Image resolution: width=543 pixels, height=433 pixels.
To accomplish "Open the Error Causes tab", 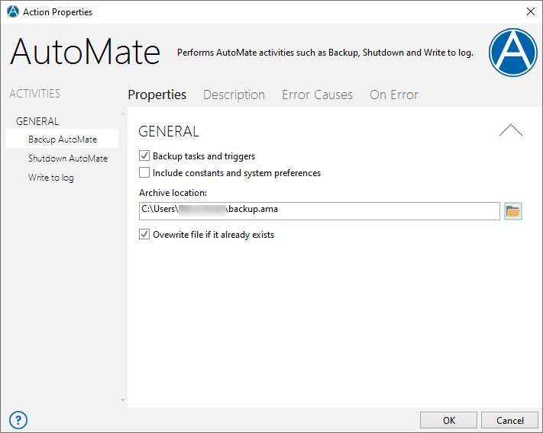I will [x=317, y=95].
